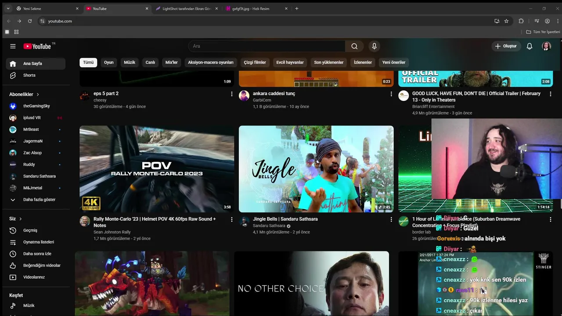Viewport: 562px width, 316px height.
Task: Select the Tümü filter chip
Action: click(x=88, y=62)
